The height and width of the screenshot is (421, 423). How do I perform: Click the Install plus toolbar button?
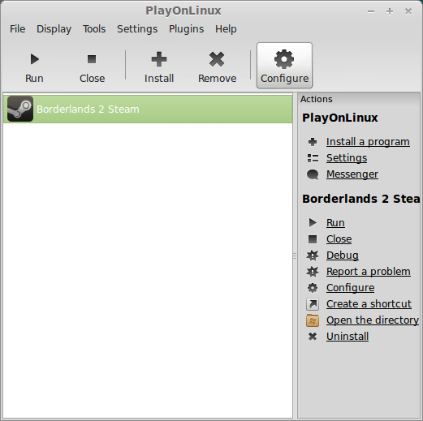pos(159,65)
